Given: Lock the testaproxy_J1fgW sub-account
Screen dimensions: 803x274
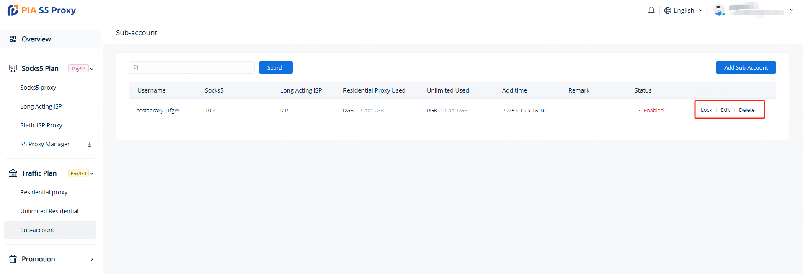Looking at the screenshot, I should [x=706, y=110].
